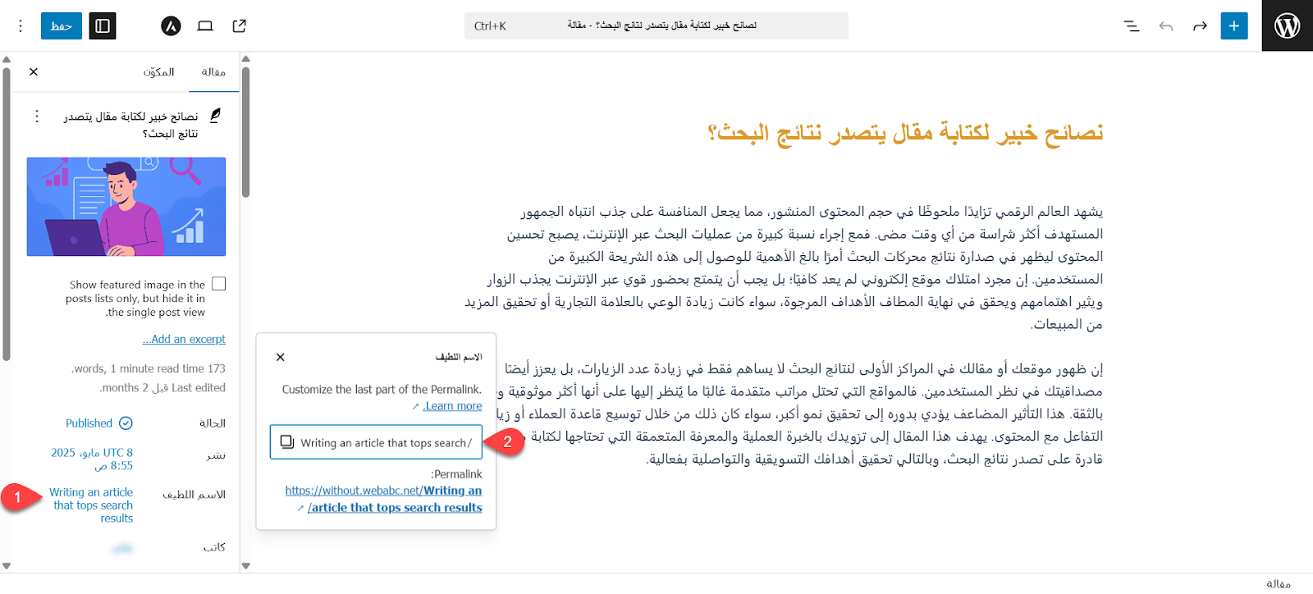Toggle the settings sidebar panel icon

(103, 26)
